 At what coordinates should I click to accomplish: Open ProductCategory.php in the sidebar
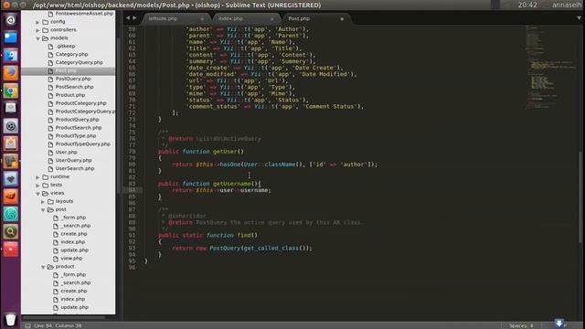point(81,103)
